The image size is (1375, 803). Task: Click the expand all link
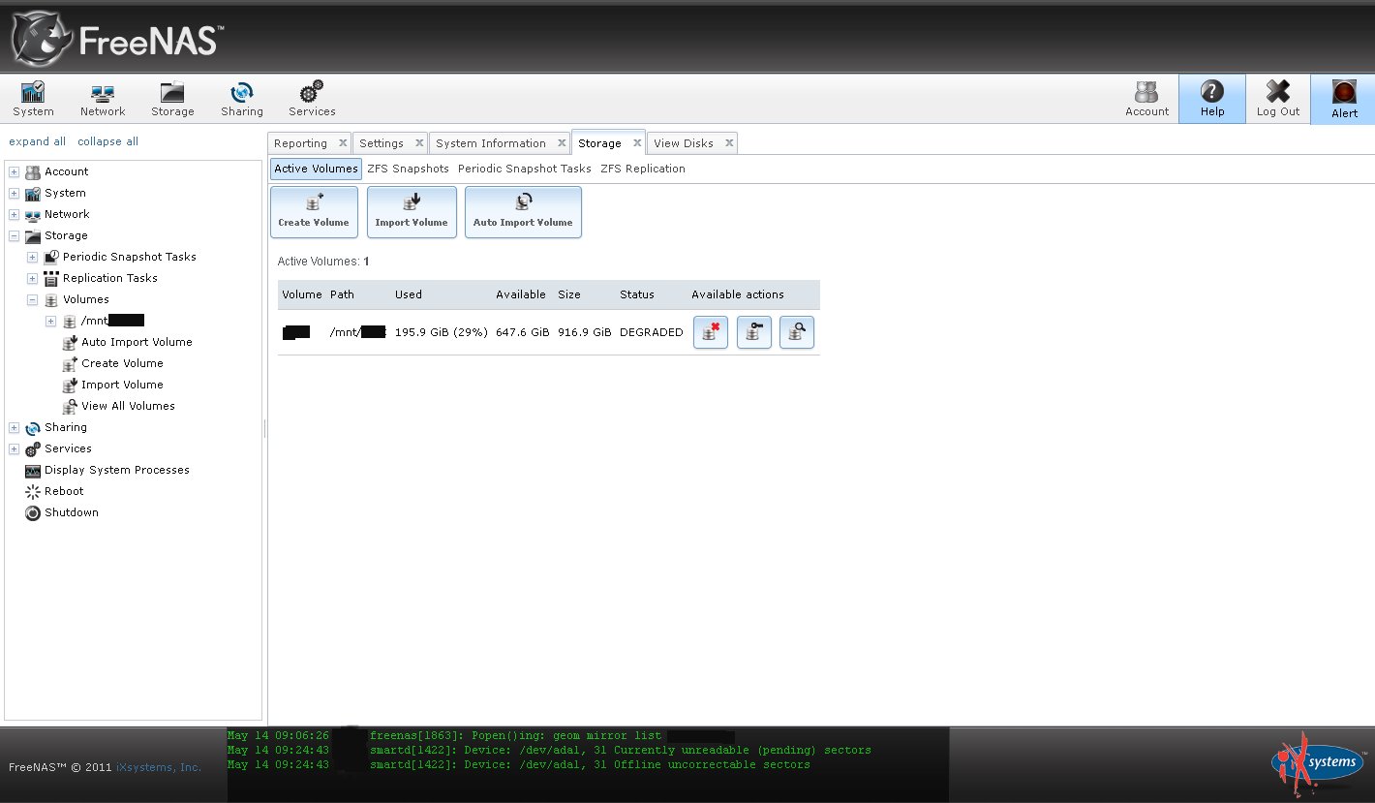click(38, 141)
